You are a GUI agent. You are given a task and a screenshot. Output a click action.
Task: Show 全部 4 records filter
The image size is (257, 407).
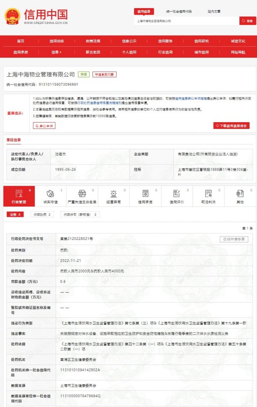click(x=15, y=214)
